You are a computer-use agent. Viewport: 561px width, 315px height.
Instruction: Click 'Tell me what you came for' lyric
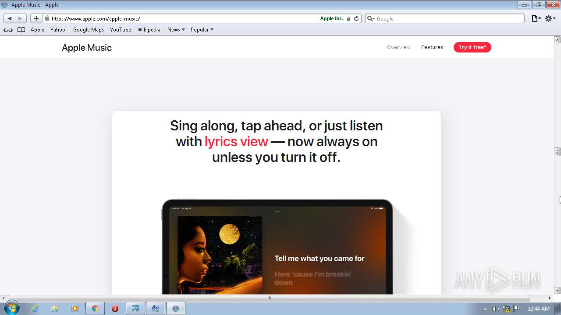(x=320, y=259)
